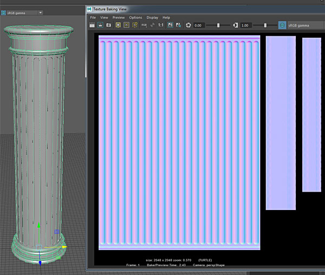325x275 pixels.
Task: Click the remove image icon
Action: 179,25
